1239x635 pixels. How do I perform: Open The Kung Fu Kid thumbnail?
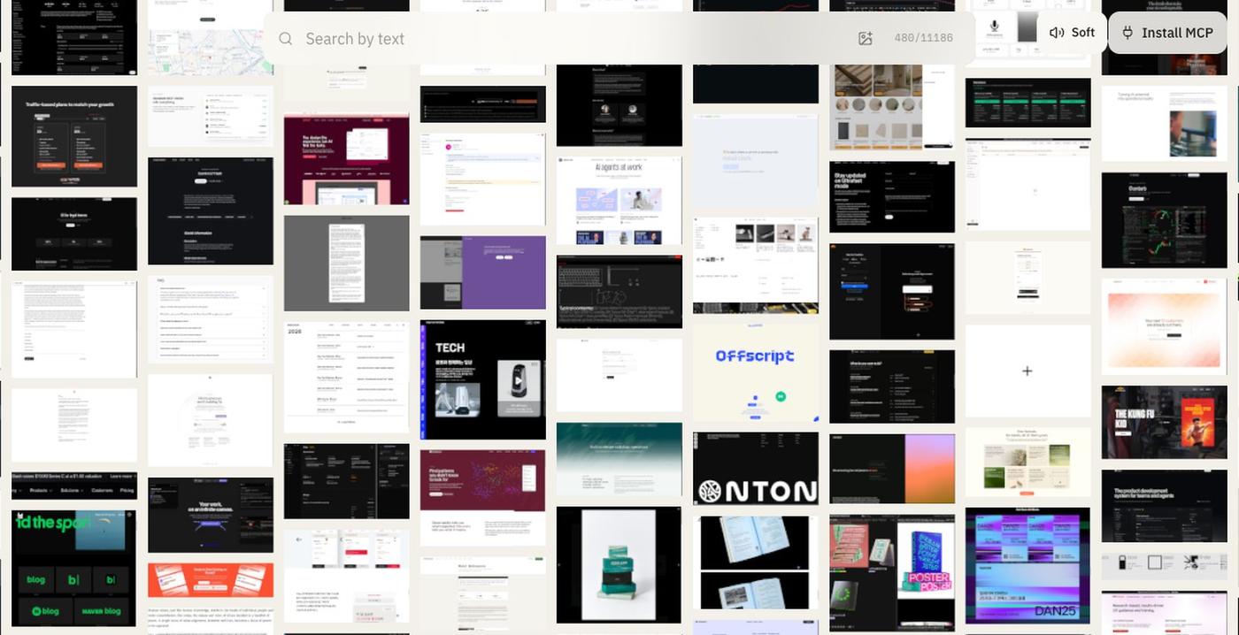pyautogui.click(x=1164, y=423)
